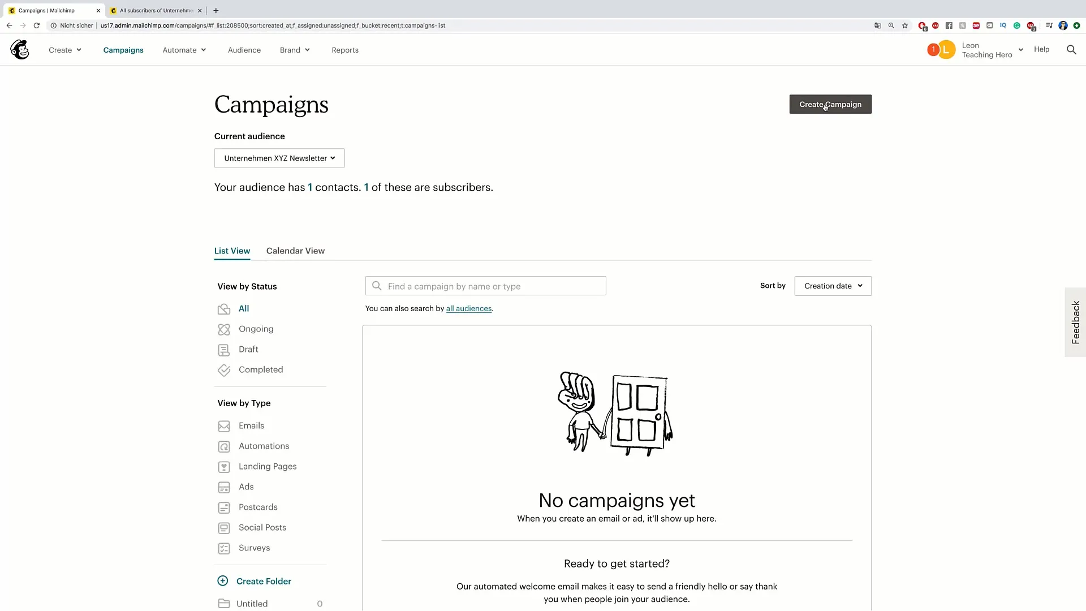Select the Ongoing status filter
The height and width of the screenshot is (611, 1086).
256,328
